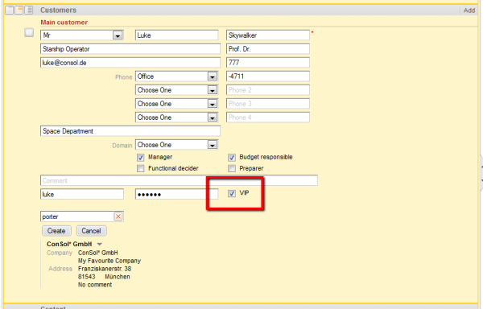Click the Phone 3 input field
Viewport: 483px width, 309px height.
coord(268,104)
